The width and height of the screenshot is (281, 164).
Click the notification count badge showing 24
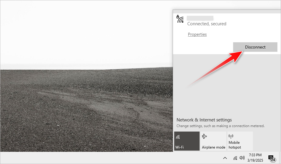pos(273,160)
